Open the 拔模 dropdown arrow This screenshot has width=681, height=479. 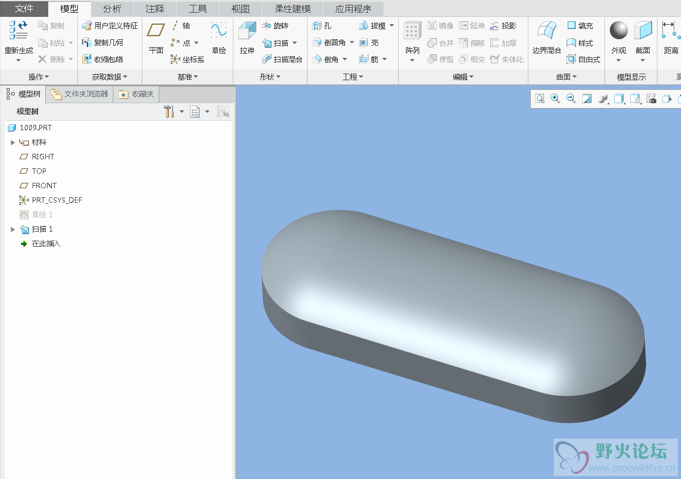tap(391, 25)
